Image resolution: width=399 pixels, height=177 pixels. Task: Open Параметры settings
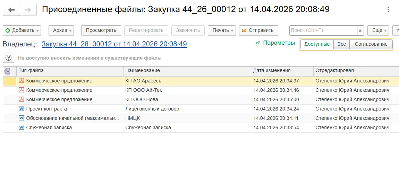click(x=279, y=43)
